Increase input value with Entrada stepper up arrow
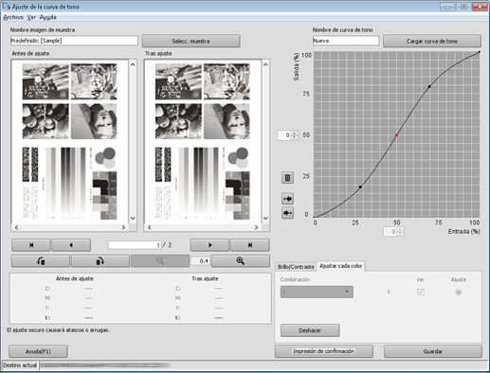This screenshot has height=373, width=490. [x=400, y=229]
